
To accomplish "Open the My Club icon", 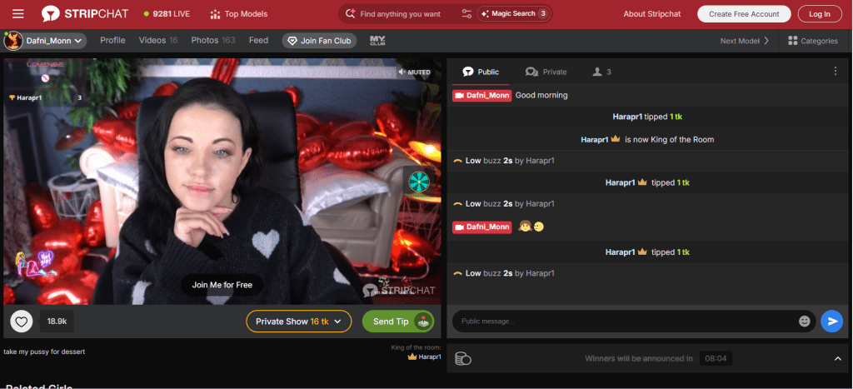I will click(377, 40).
